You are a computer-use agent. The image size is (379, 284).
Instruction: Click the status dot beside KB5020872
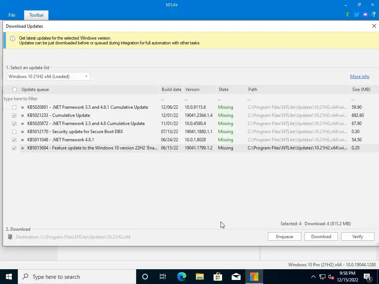pyautogui.click(x=23, y=124)
